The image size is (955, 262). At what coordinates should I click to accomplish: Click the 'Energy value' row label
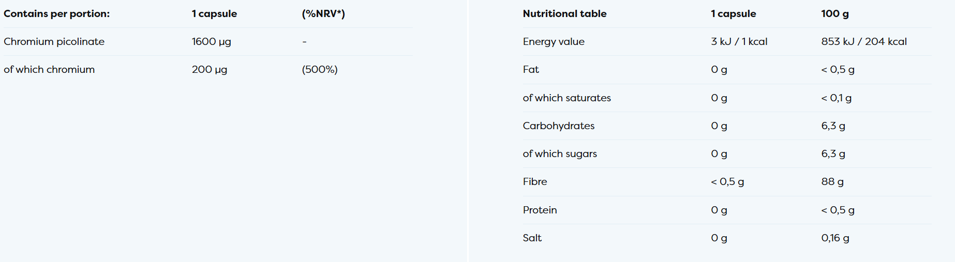point(554,42)
